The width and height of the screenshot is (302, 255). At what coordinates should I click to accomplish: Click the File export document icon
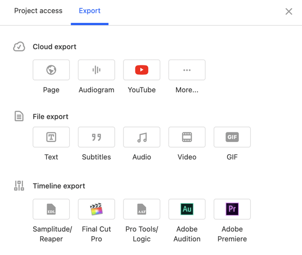point(19,116)
